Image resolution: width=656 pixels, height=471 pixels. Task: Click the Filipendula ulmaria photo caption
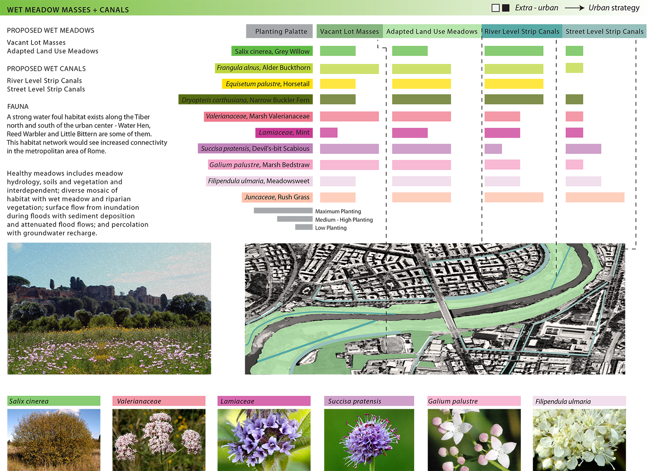pyautogui.click(x=579, y=401)
